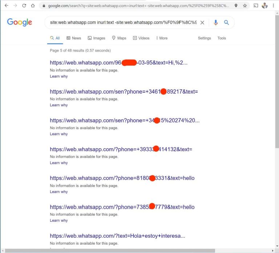
Task: Open result ?phone=7385...7779&text=hello
Action: 122,207
